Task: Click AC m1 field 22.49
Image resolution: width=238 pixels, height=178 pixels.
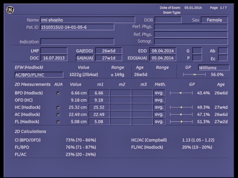Action: [x=99, y=115]
